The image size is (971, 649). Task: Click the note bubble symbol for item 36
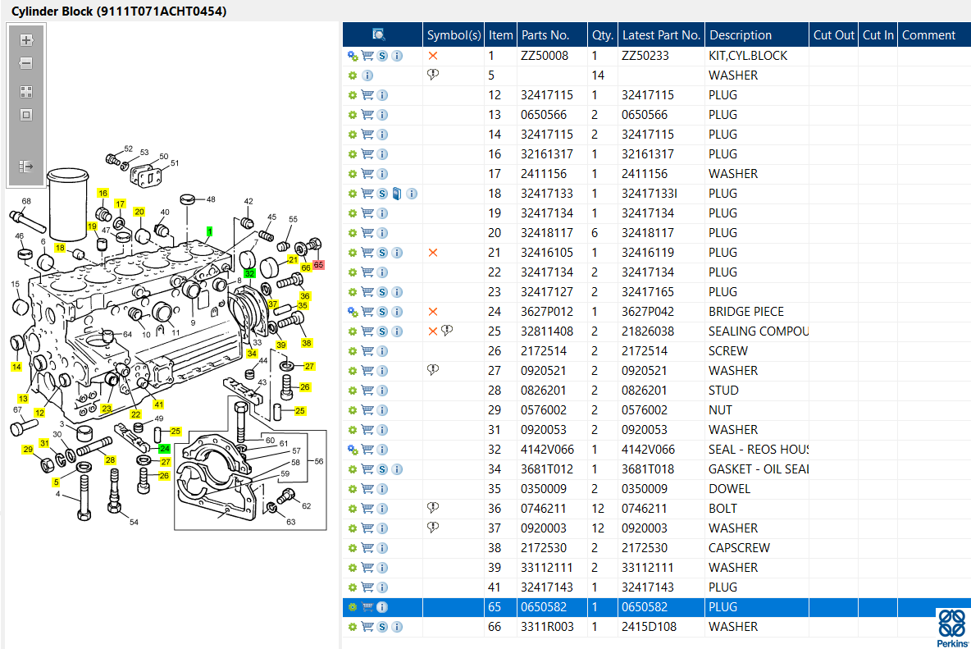pyautogui.click(x=433, y=509)
